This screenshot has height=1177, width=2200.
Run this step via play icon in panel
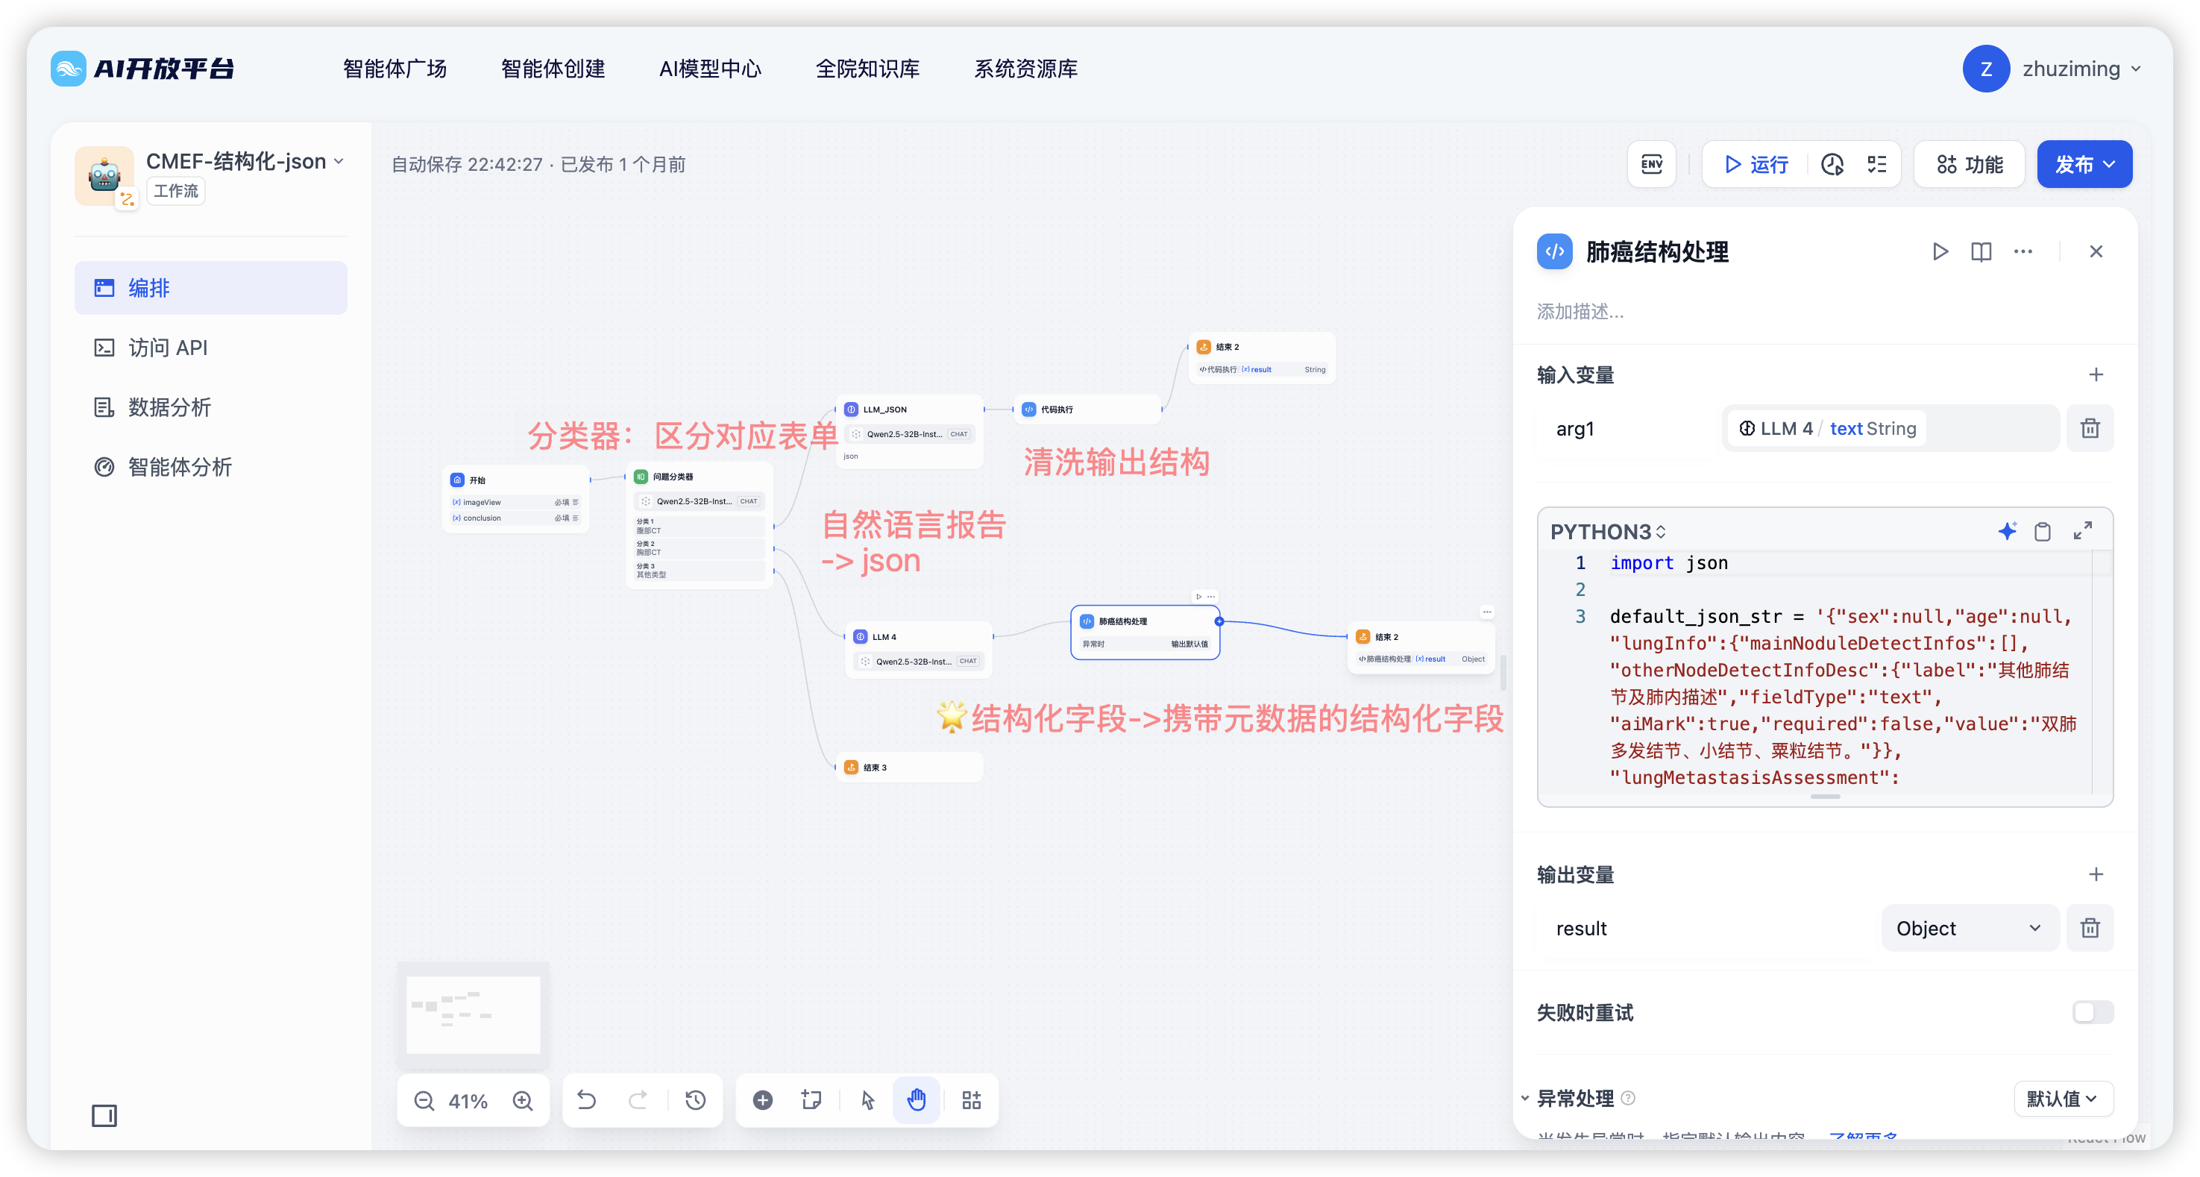point(1940,251)
